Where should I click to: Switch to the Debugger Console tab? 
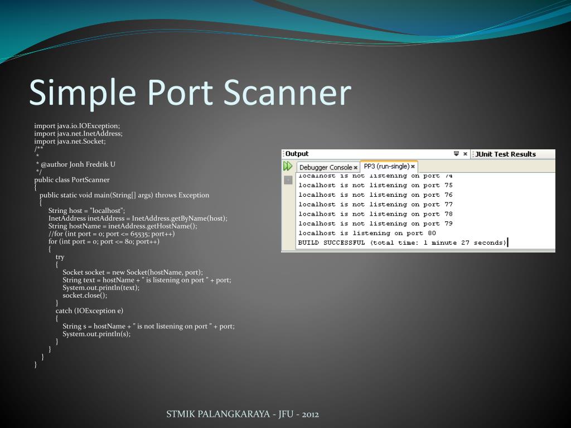(326, 167)
